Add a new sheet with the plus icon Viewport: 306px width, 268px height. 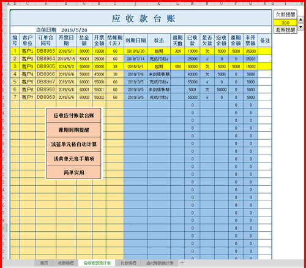[182, 262]
